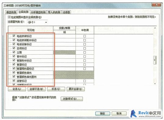The image size is (164, 120).
Task: Select the 电话设备标记 row label
Action: tap(24, 44)
